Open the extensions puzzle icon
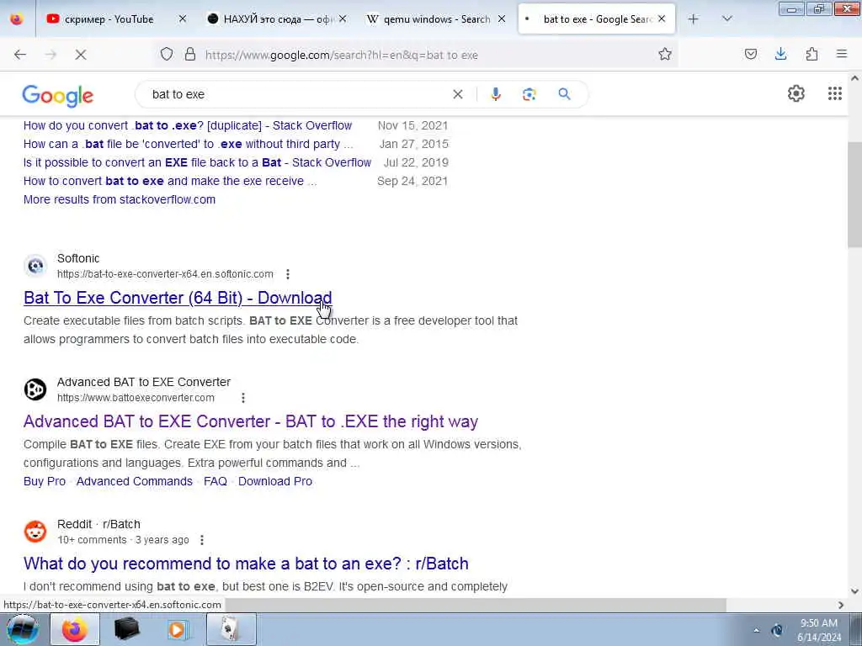 811,55
